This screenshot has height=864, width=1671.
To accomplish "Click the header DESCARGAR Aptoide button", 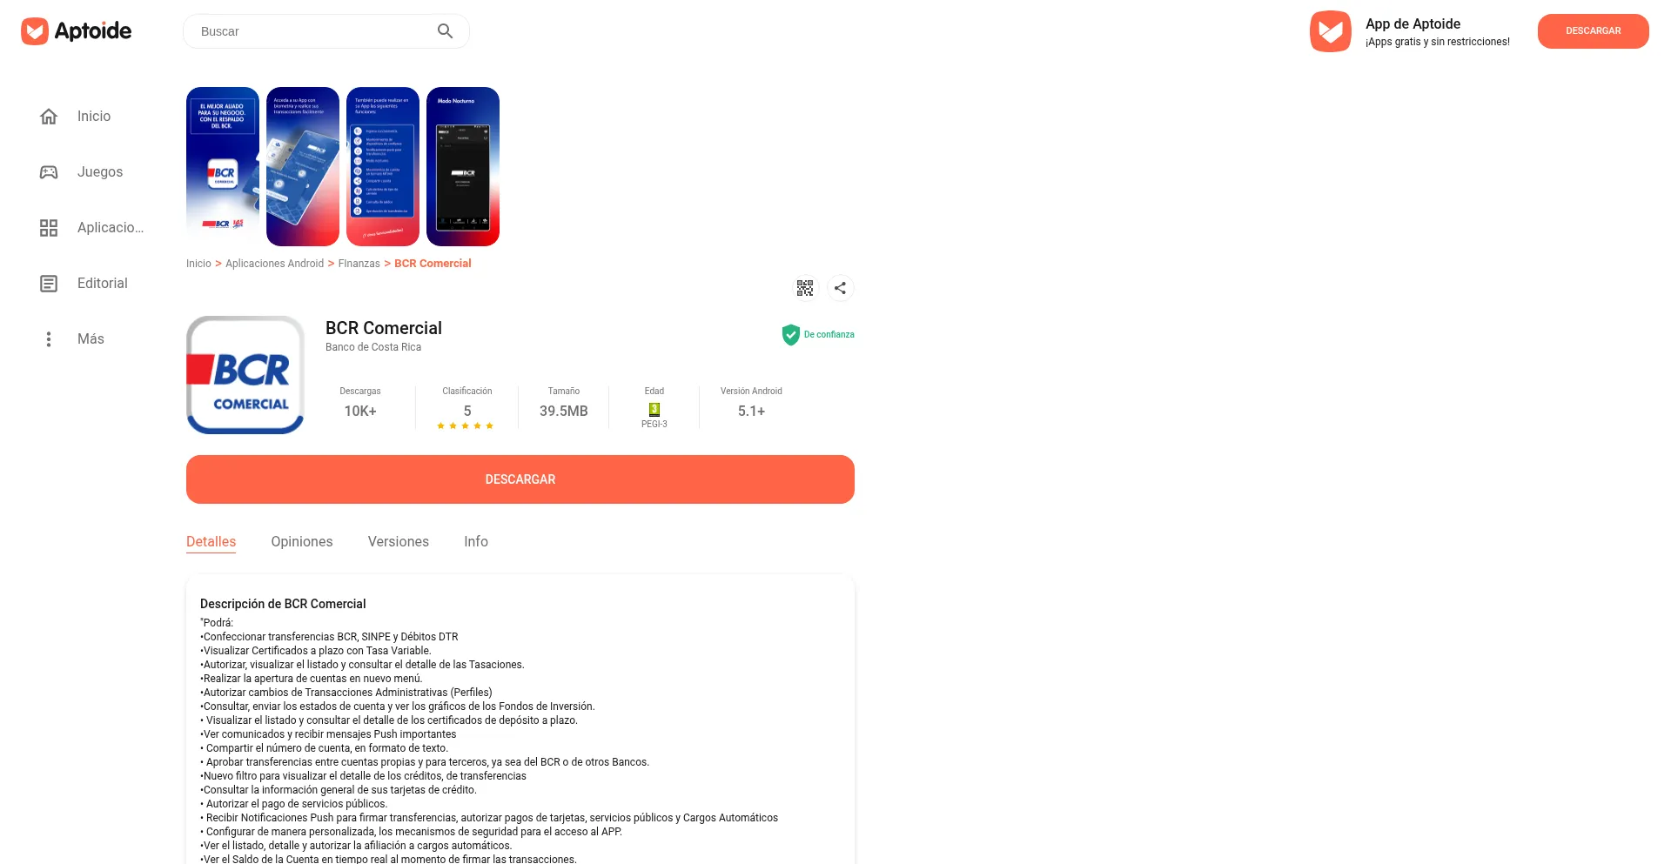I will point(1594,31).
